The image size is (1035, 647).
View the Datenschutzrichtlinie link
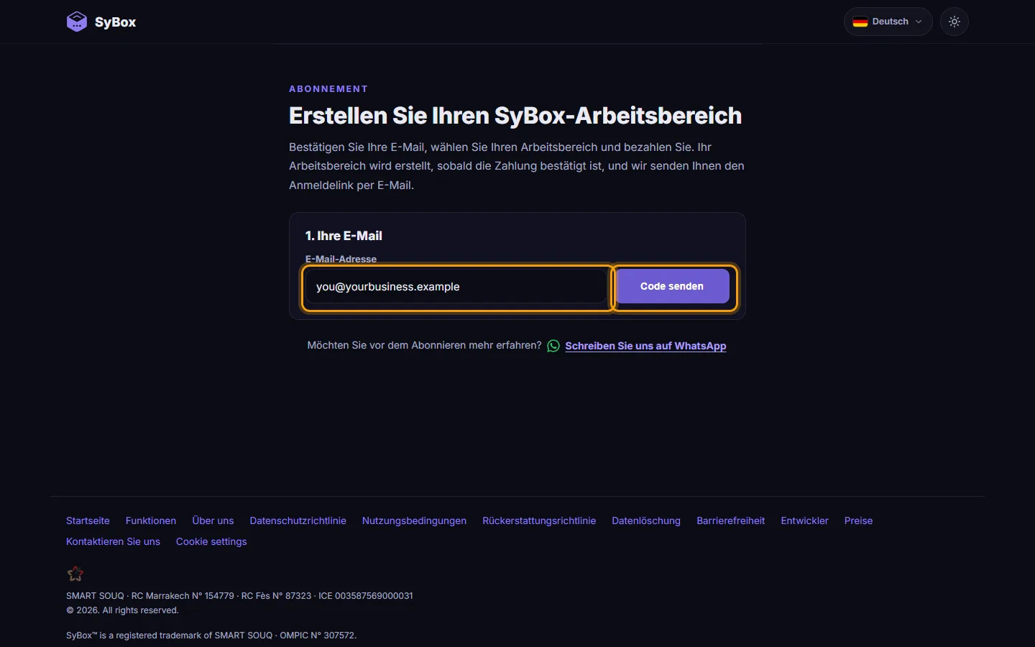coord(298,520)
